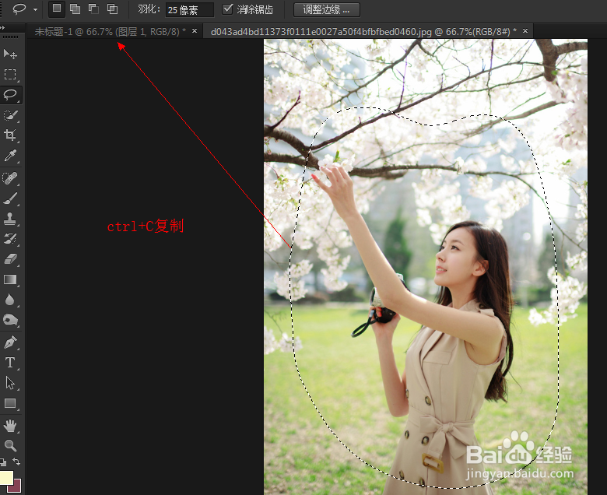607x495 pixels.
Task: Select the Crop tool
Action: 10,135
